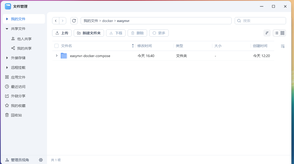Toggle the select-all checkbox beside 文件名
Image resolution: width=294 pixels, height=164 pixels.
click(56, 46)
